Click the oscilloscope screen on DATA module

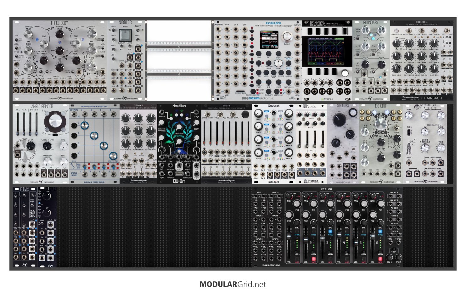(x=327, y=51)
